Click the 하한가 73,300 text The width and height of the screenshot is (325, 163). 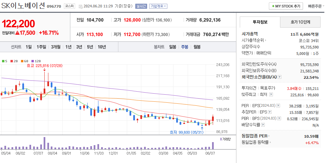click(156, 34)
